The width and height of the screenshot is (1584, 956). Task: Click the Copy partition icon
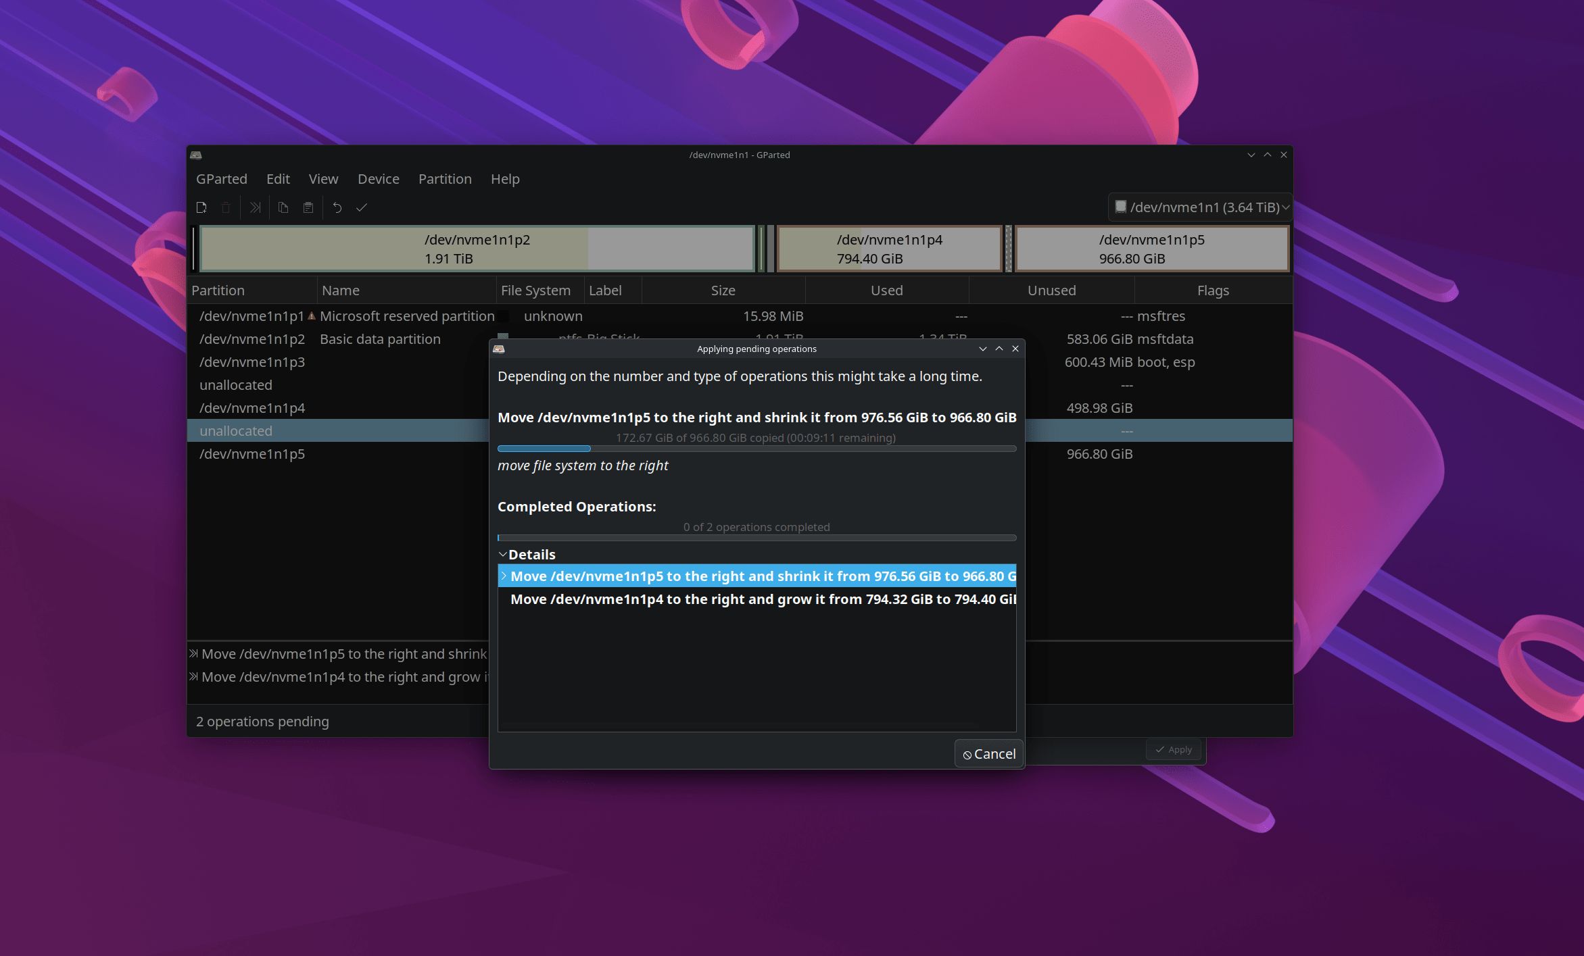coord(283,207)
